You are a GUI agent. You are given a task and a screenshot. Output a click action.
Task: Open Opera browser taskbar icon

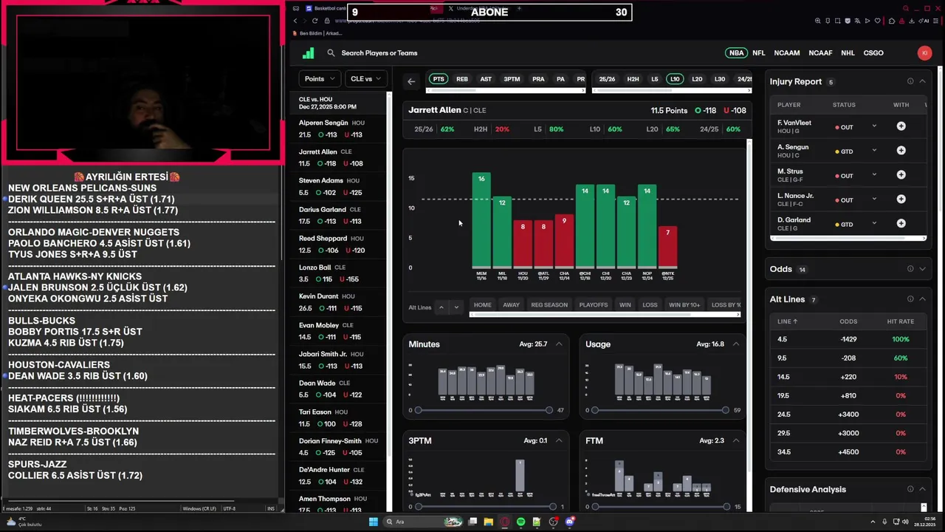[505, 522]
